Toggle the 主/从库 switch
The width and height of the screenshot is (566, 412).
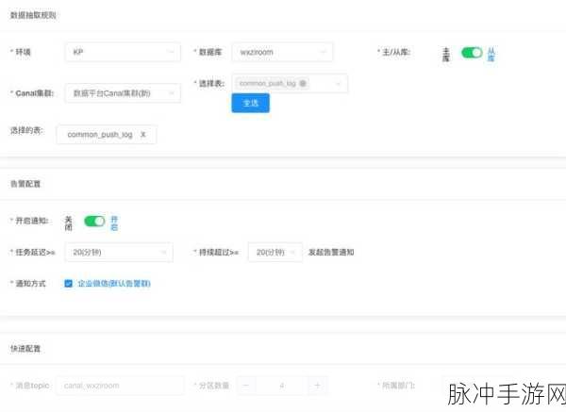(472, 53)
